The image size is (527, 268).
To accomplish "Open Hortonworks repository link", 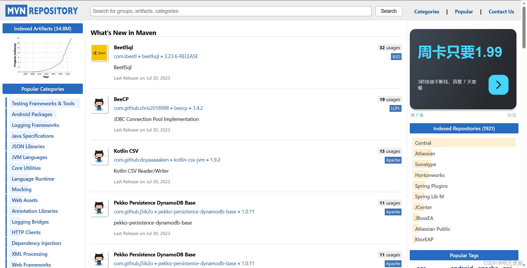I will (430, 175).
